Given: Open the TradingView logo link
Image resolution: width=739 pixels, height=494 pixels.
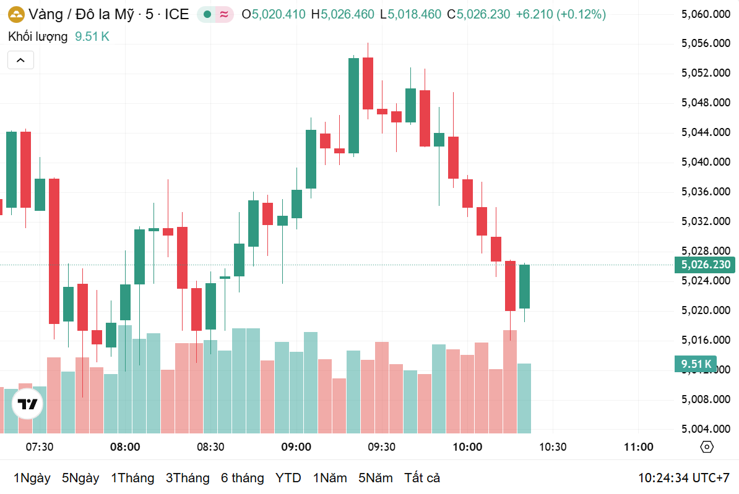Looking at the screenshot, I should click(28, 406).
